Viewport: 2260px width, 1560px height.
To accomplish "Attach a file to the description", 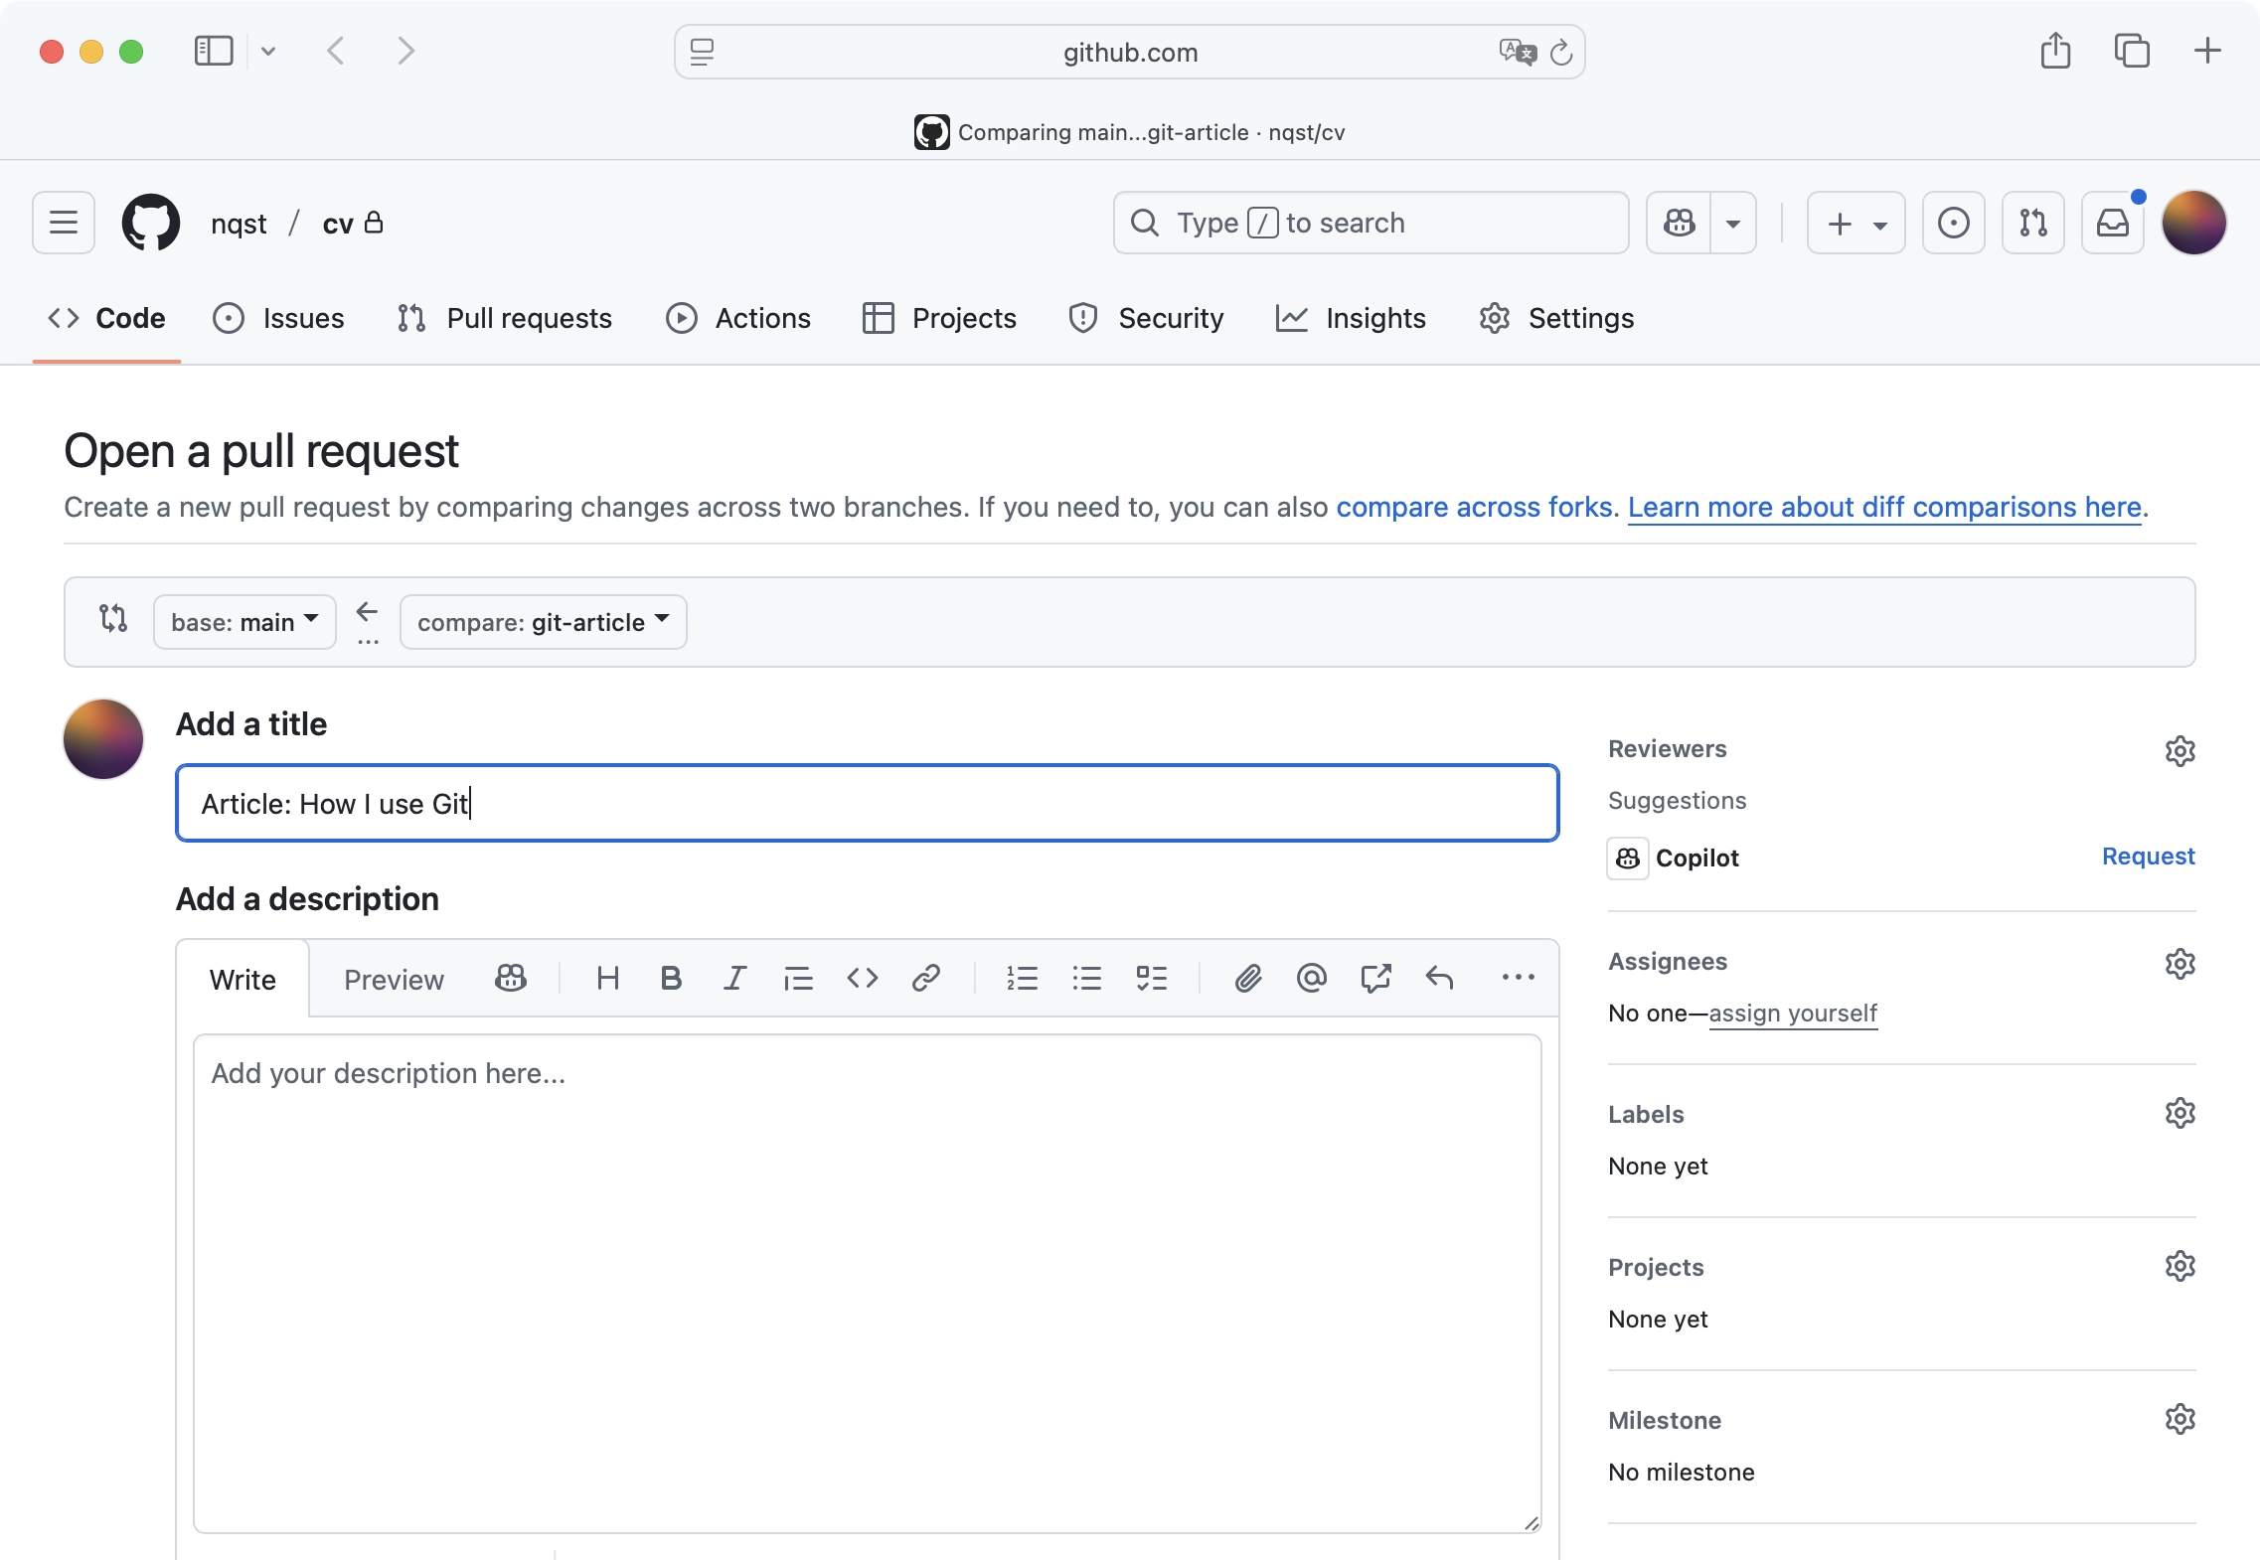I will [1247, 978].
